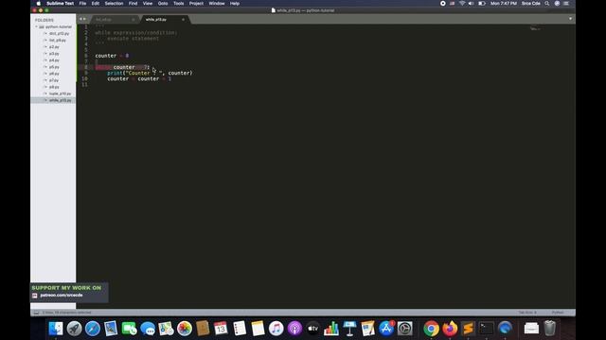606x340 pixels.
Task: Open System Preferences from the Dock
Action: [x=404, y=329]
